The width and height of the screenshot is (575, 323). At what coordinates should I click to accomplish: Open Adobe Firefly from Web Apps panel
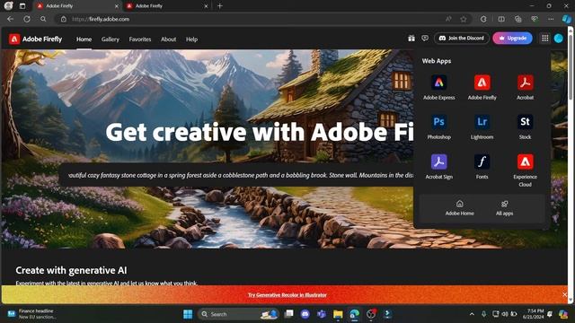click(482, 88)
